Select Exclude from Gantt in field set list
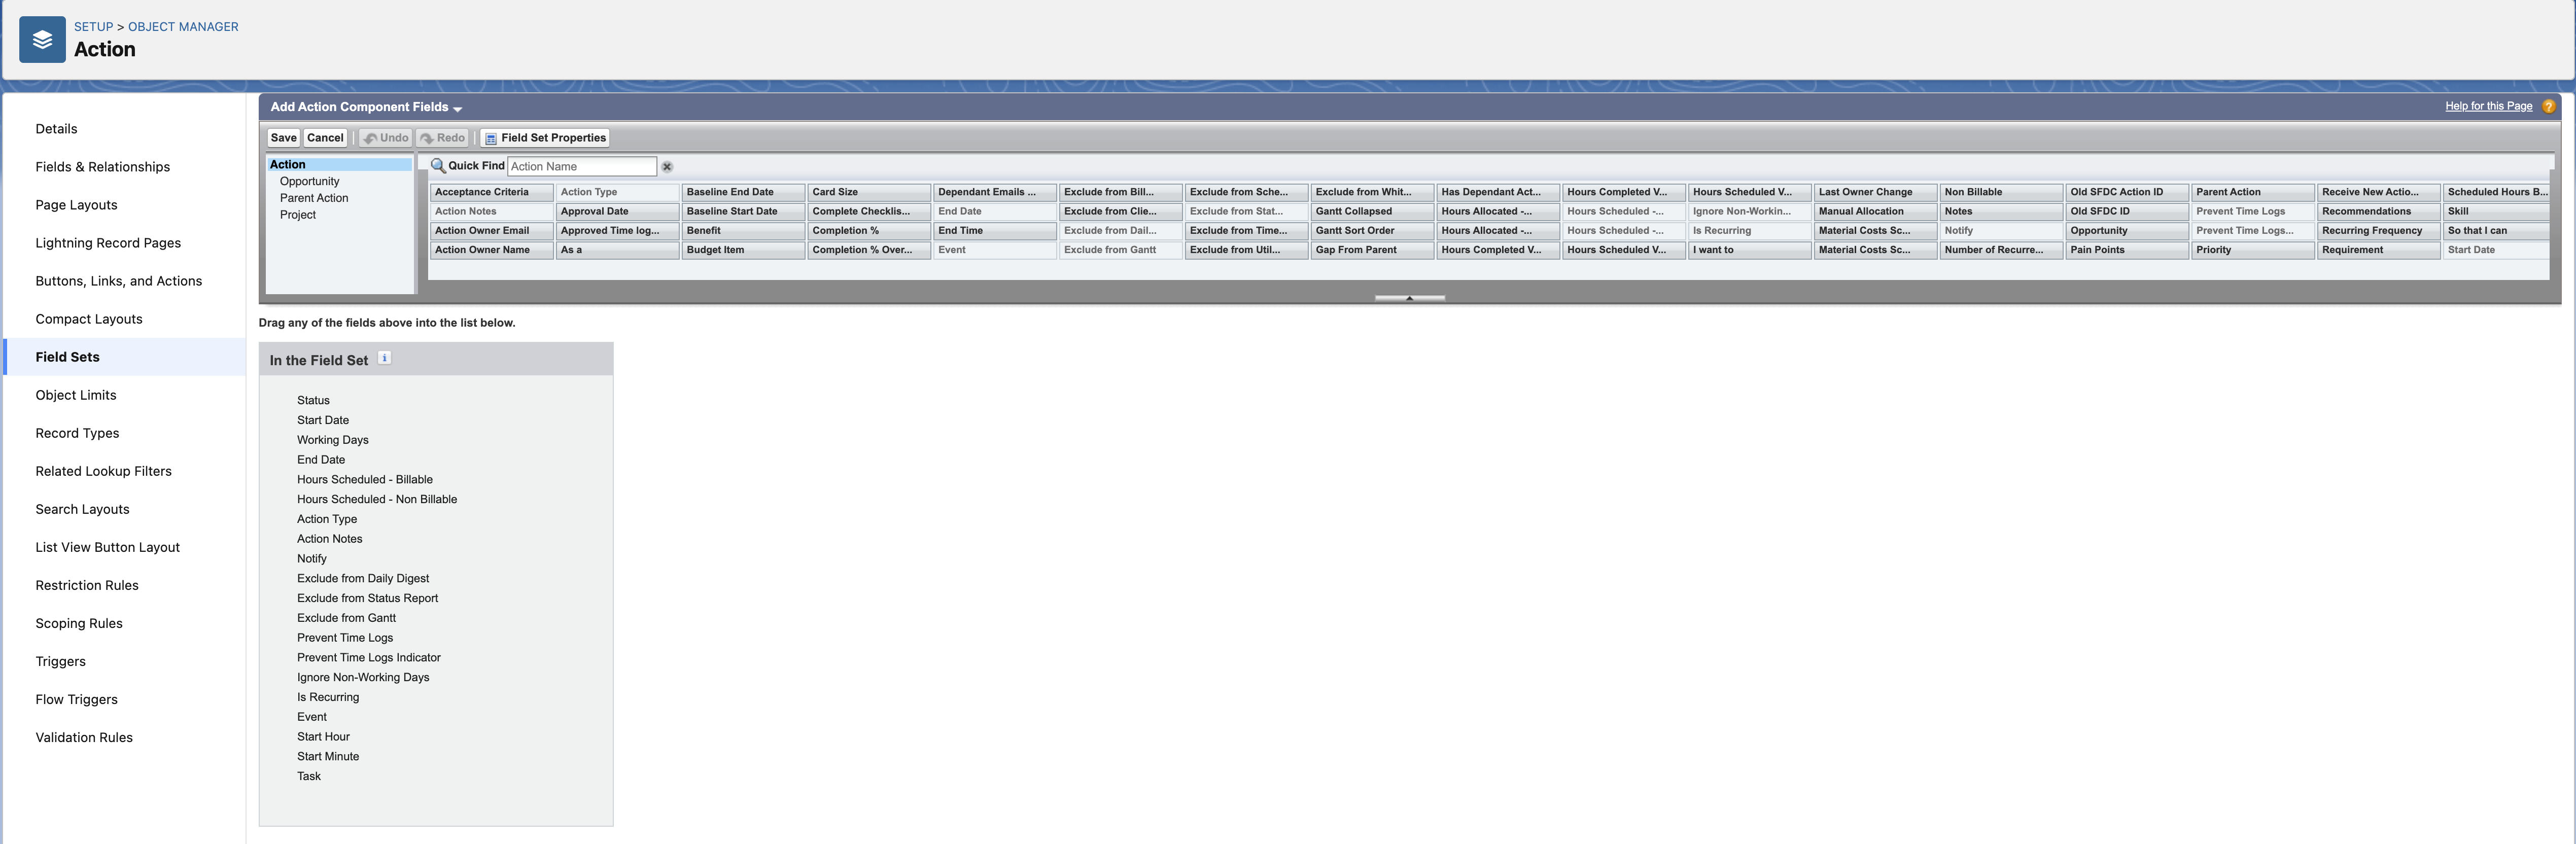2576x844 pixels. tap(346, 618)
